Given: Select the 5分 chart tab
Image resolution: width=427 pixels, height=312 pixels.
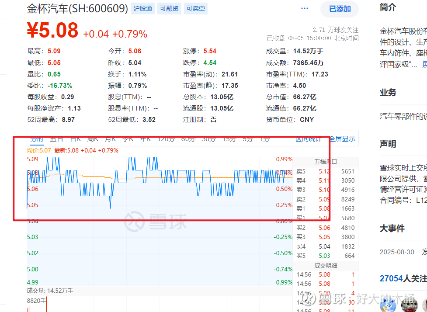Looking at the screenshot, I should 248,139.
